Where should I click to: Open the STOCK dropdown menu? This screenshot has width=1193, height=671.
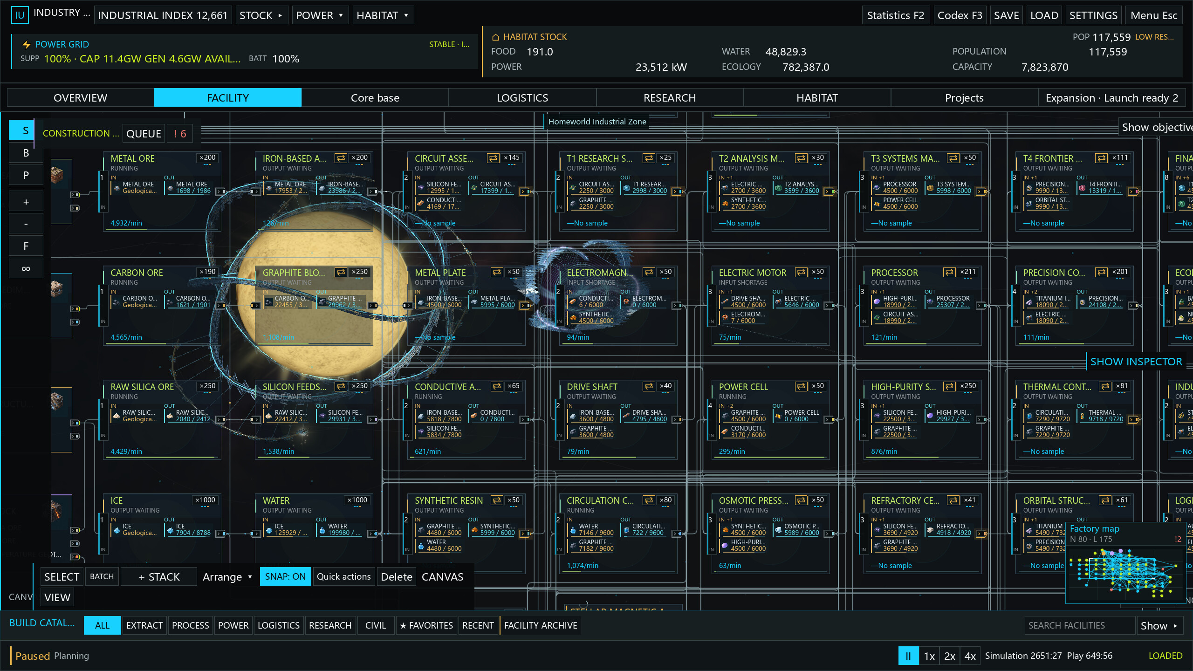tap(261, 15)
